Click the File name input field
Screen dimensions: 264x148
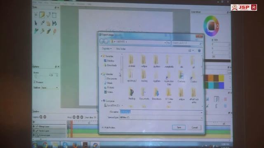[x=161, y=112]
